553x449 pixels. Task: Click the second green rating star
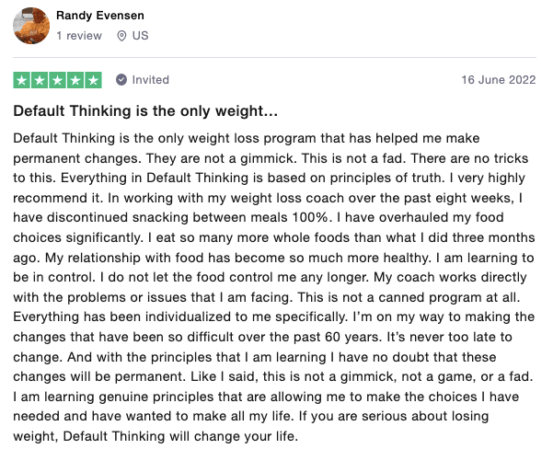(x=40, y=80)
